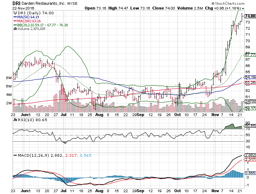
Task: Click the 30 level label on the RSI axis
Action: [x=248, y=141]
